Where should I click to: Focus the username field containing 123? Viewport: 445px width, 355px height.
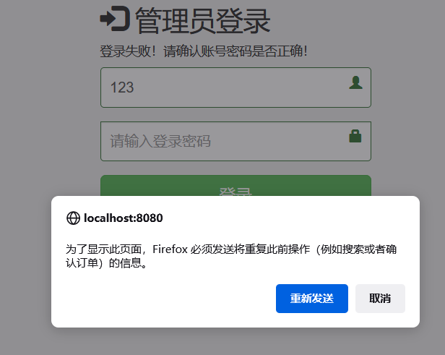coord(236,87)
